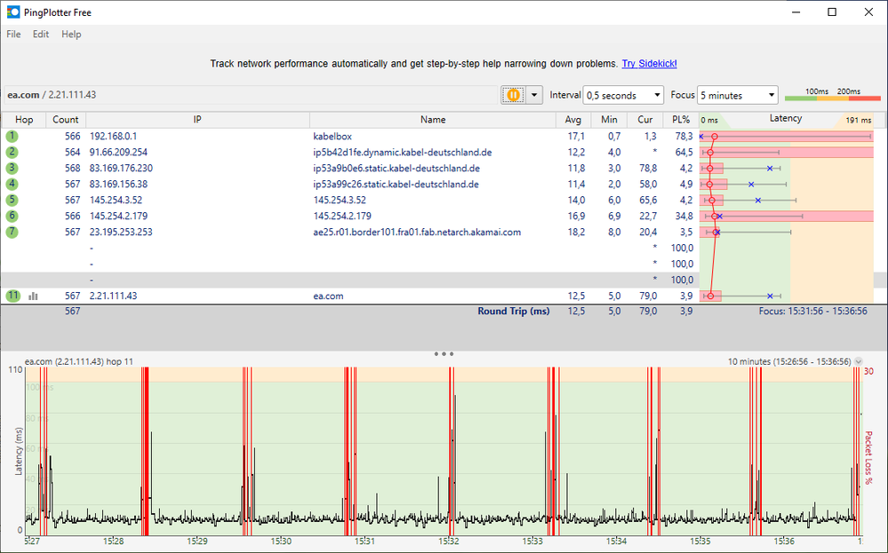
Task: Open the Help menu
Action: tap(71, 35)
